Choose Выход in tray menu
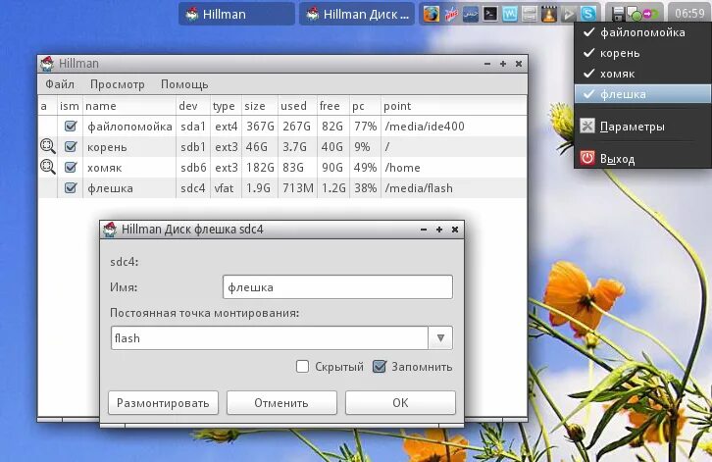The height and width of the screenshot is (462, 712). click(642, 159)
